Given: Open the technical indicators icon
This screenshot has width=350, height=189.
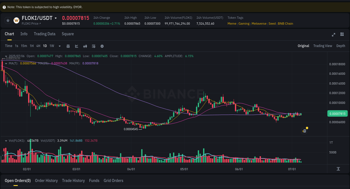Looking at the screenshot, I should pos(94,46).
